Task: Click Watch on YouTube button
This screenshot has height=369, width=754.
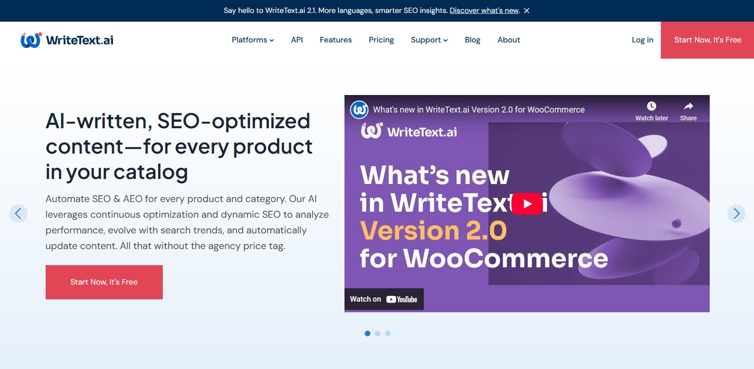Action: [x=384, y=299]
